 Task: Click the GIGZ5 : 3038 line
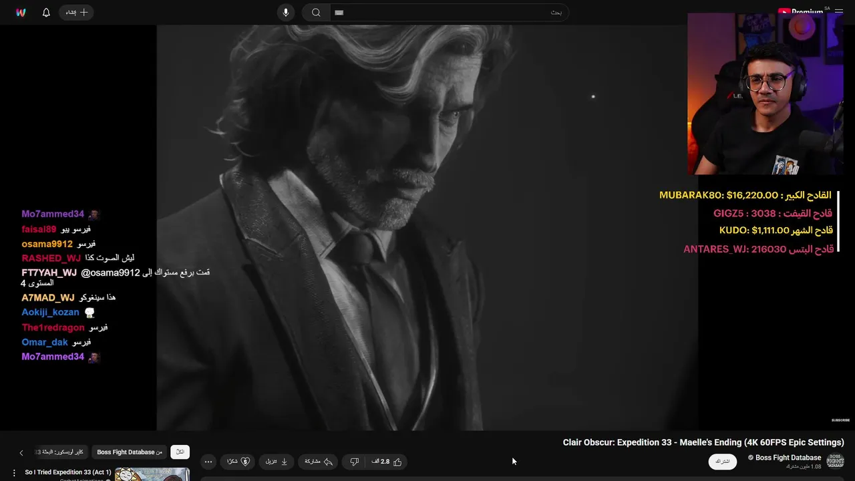[x=773, y=213]
